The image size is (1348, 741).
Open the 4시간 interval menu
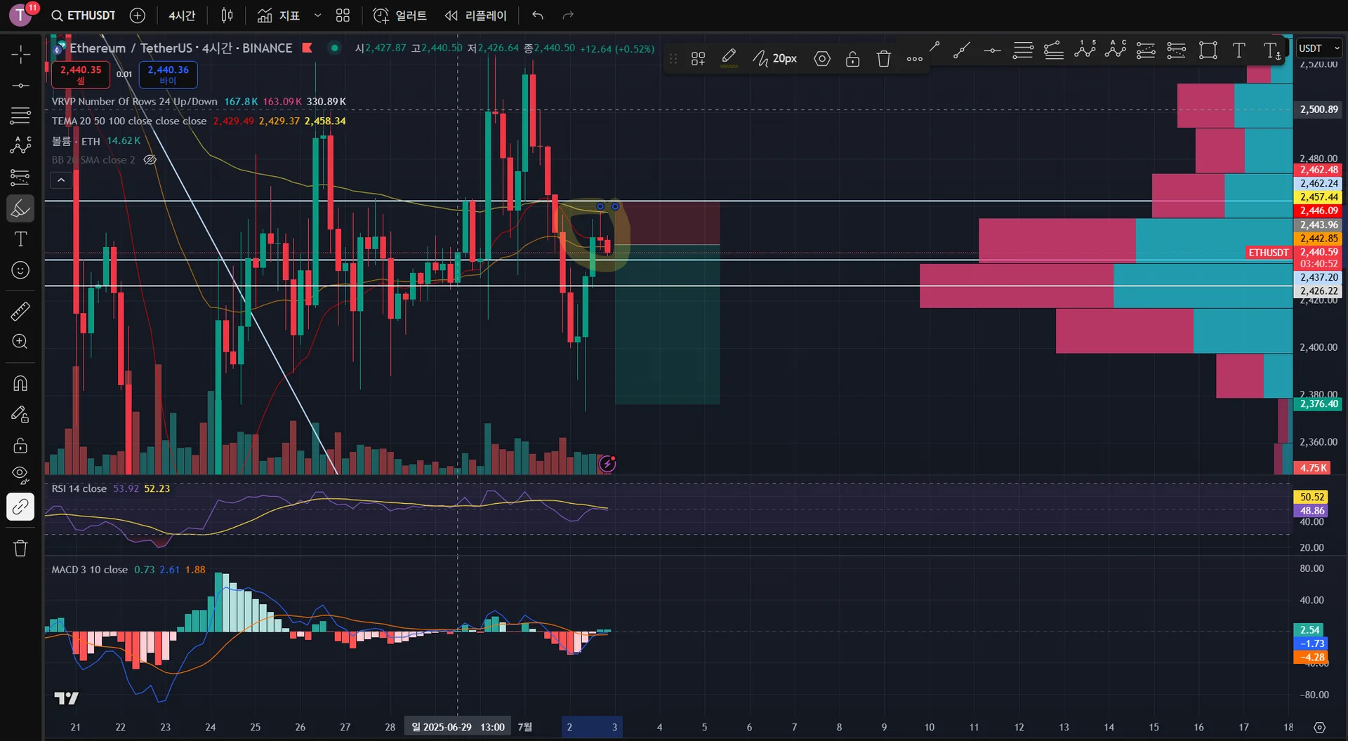tap(182, 15)
